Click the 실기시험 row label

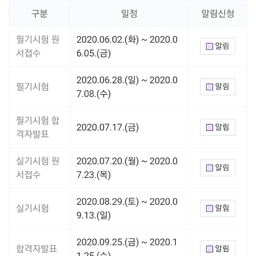(32, 208)
